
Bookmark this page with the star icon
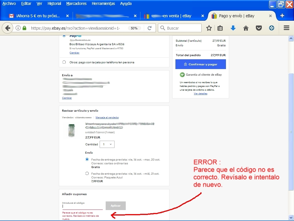click(x=209, y=28)
